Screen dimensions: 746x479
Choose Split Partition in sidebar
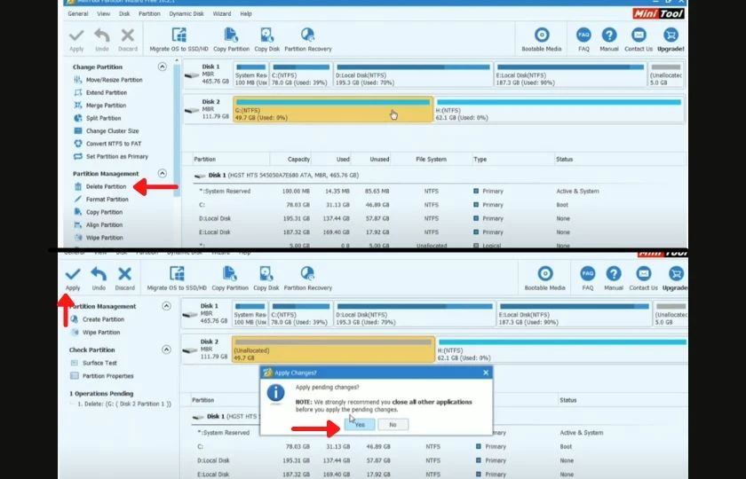click(x=98, y=118)
